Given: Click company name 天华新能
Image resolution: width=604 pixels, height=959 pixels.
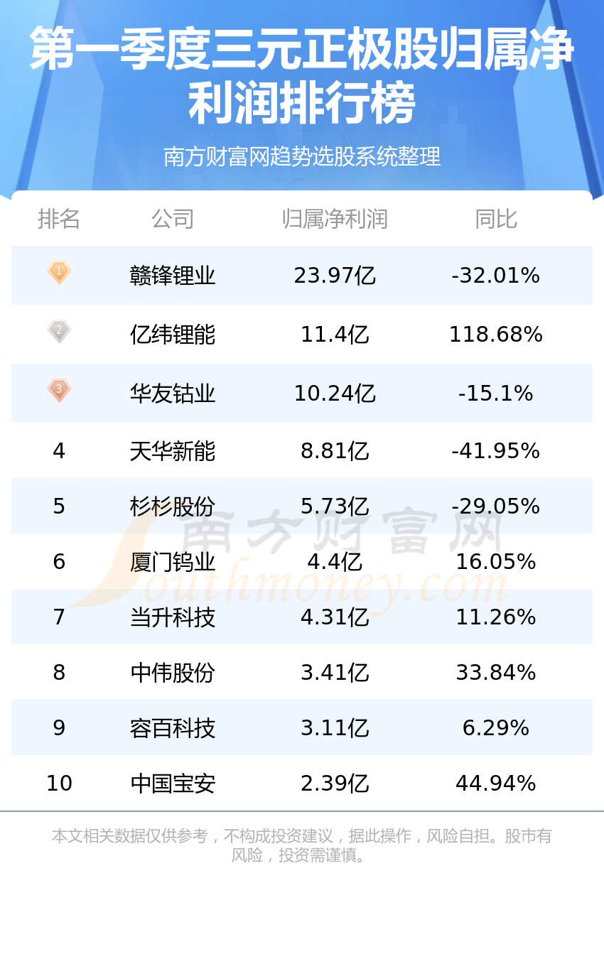Looking at the screenshot, I should click(173, 450).
